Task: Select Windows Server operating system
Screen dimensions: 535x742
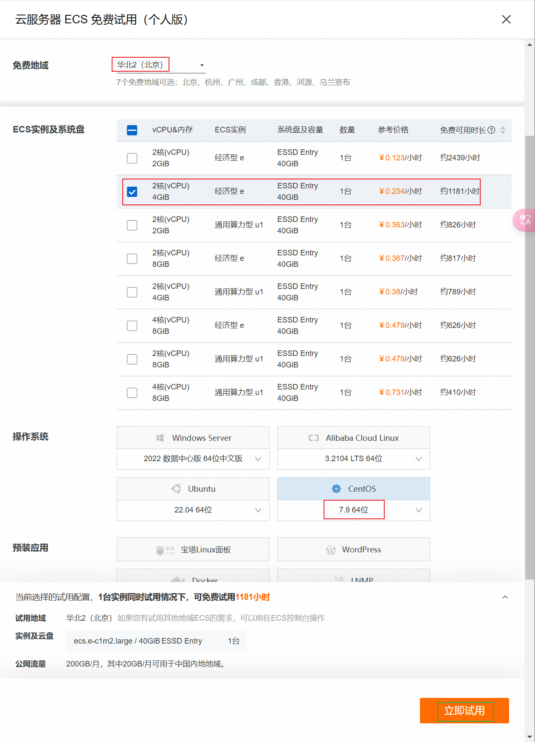Action: [193, 438]
